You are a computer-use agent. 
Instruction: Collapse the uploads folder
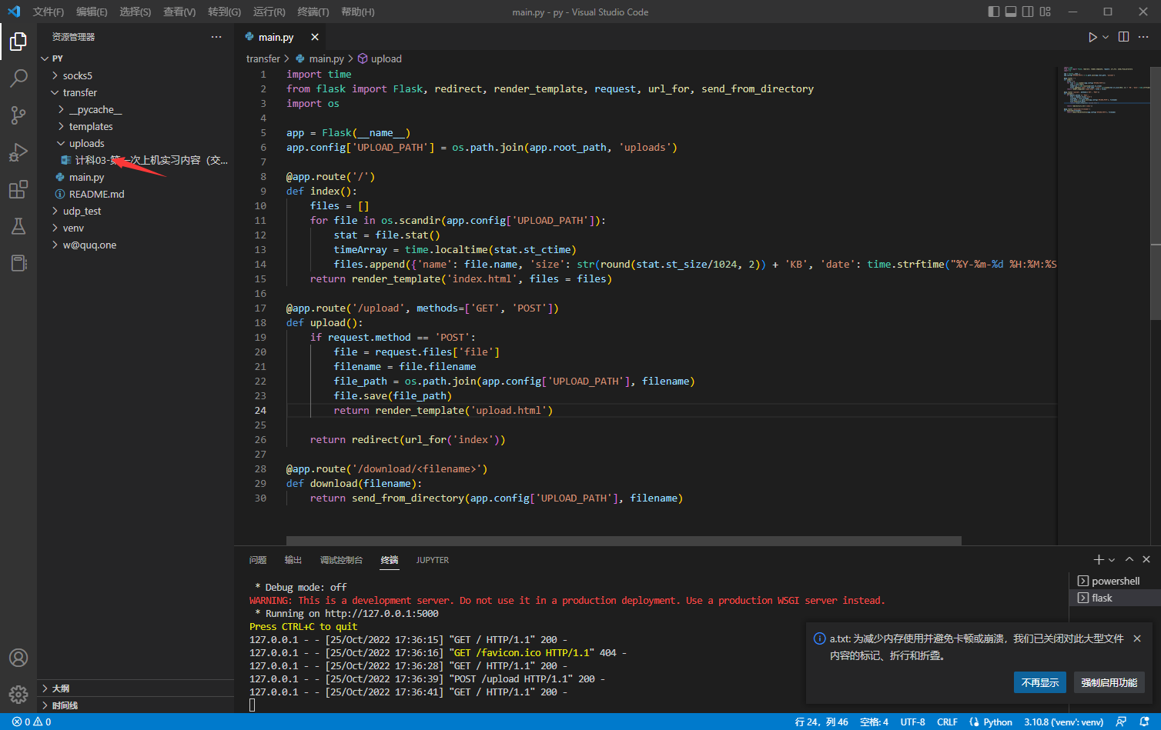tap(86, 143)
